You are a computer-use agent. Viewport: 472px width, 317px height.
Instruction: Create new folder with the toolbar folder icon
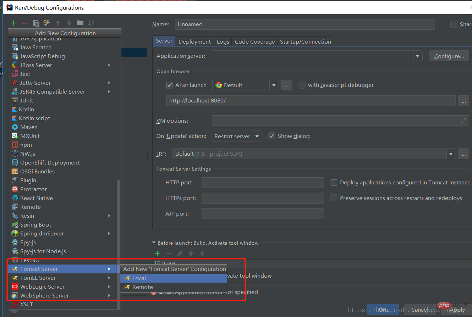(80, 23)
